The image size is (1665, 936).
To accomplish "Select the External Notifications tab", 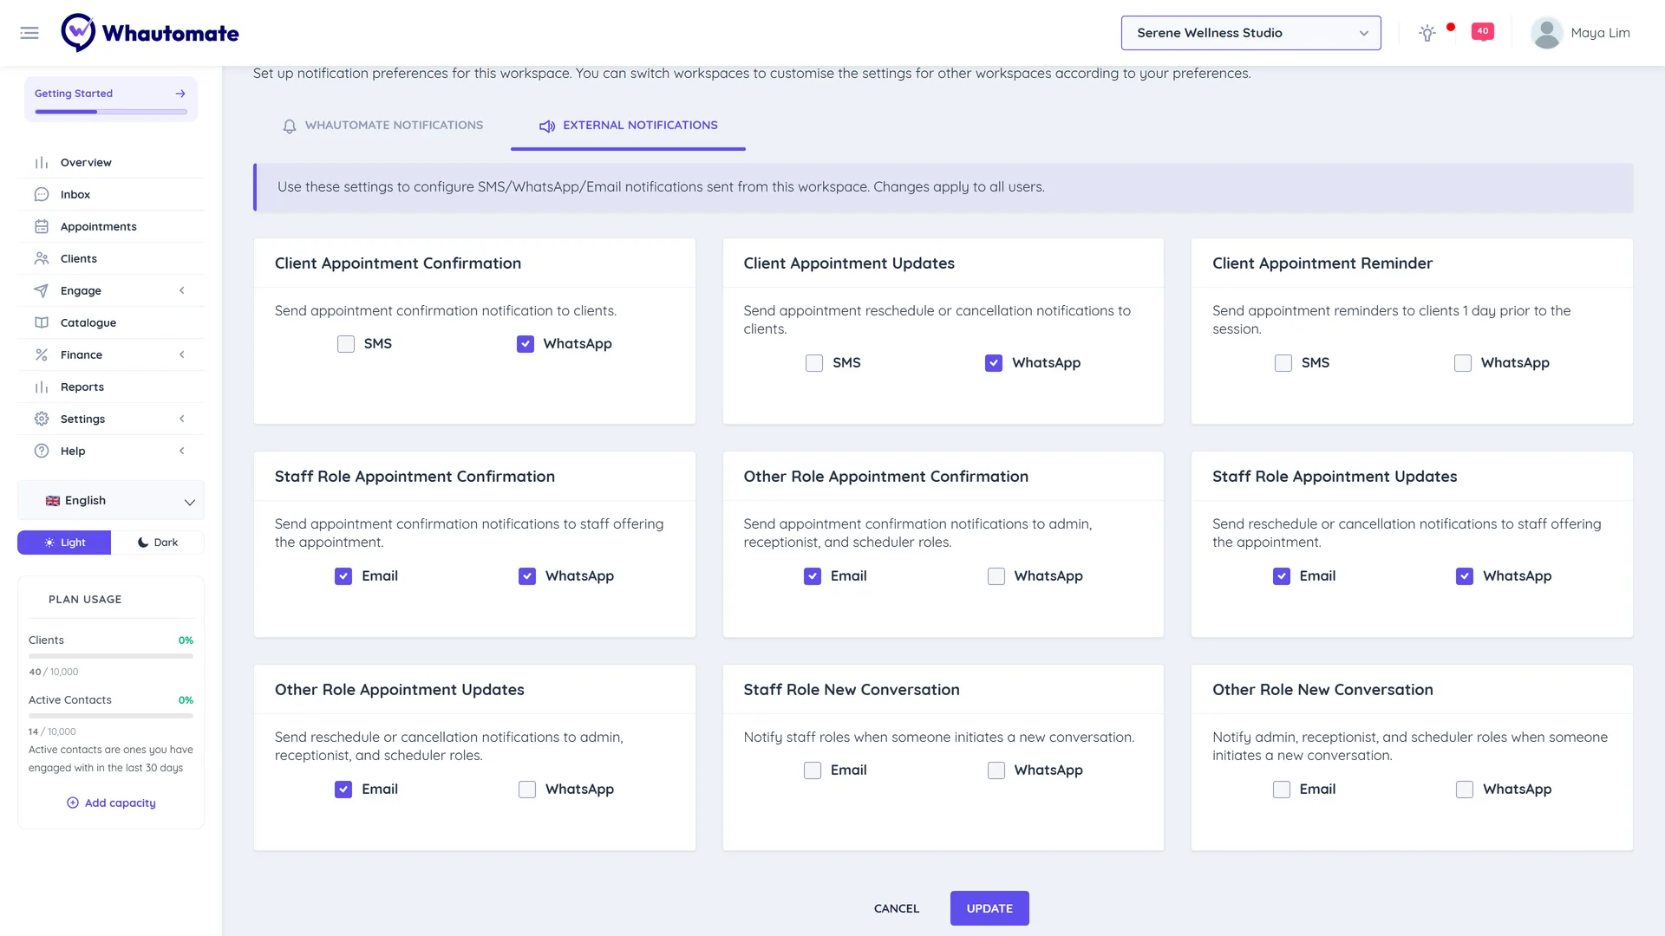I will [x=628, y=126].
